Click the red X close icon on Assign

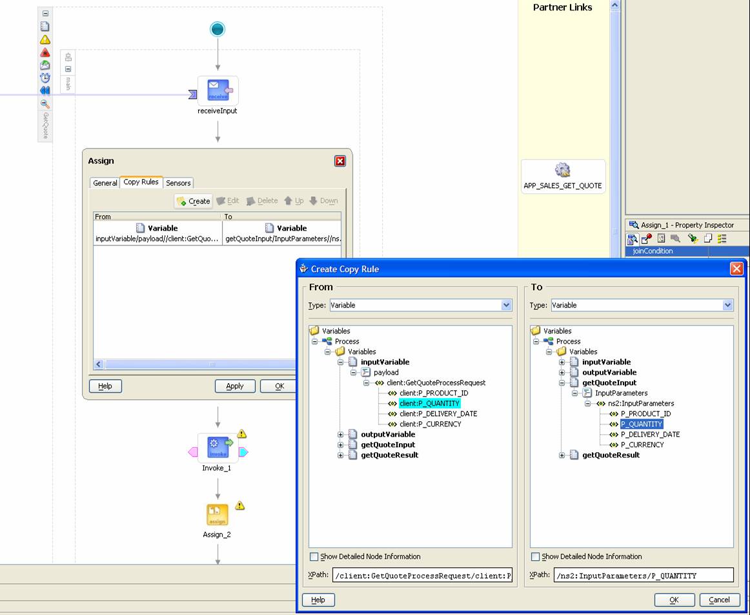click(x=340, y=161)
